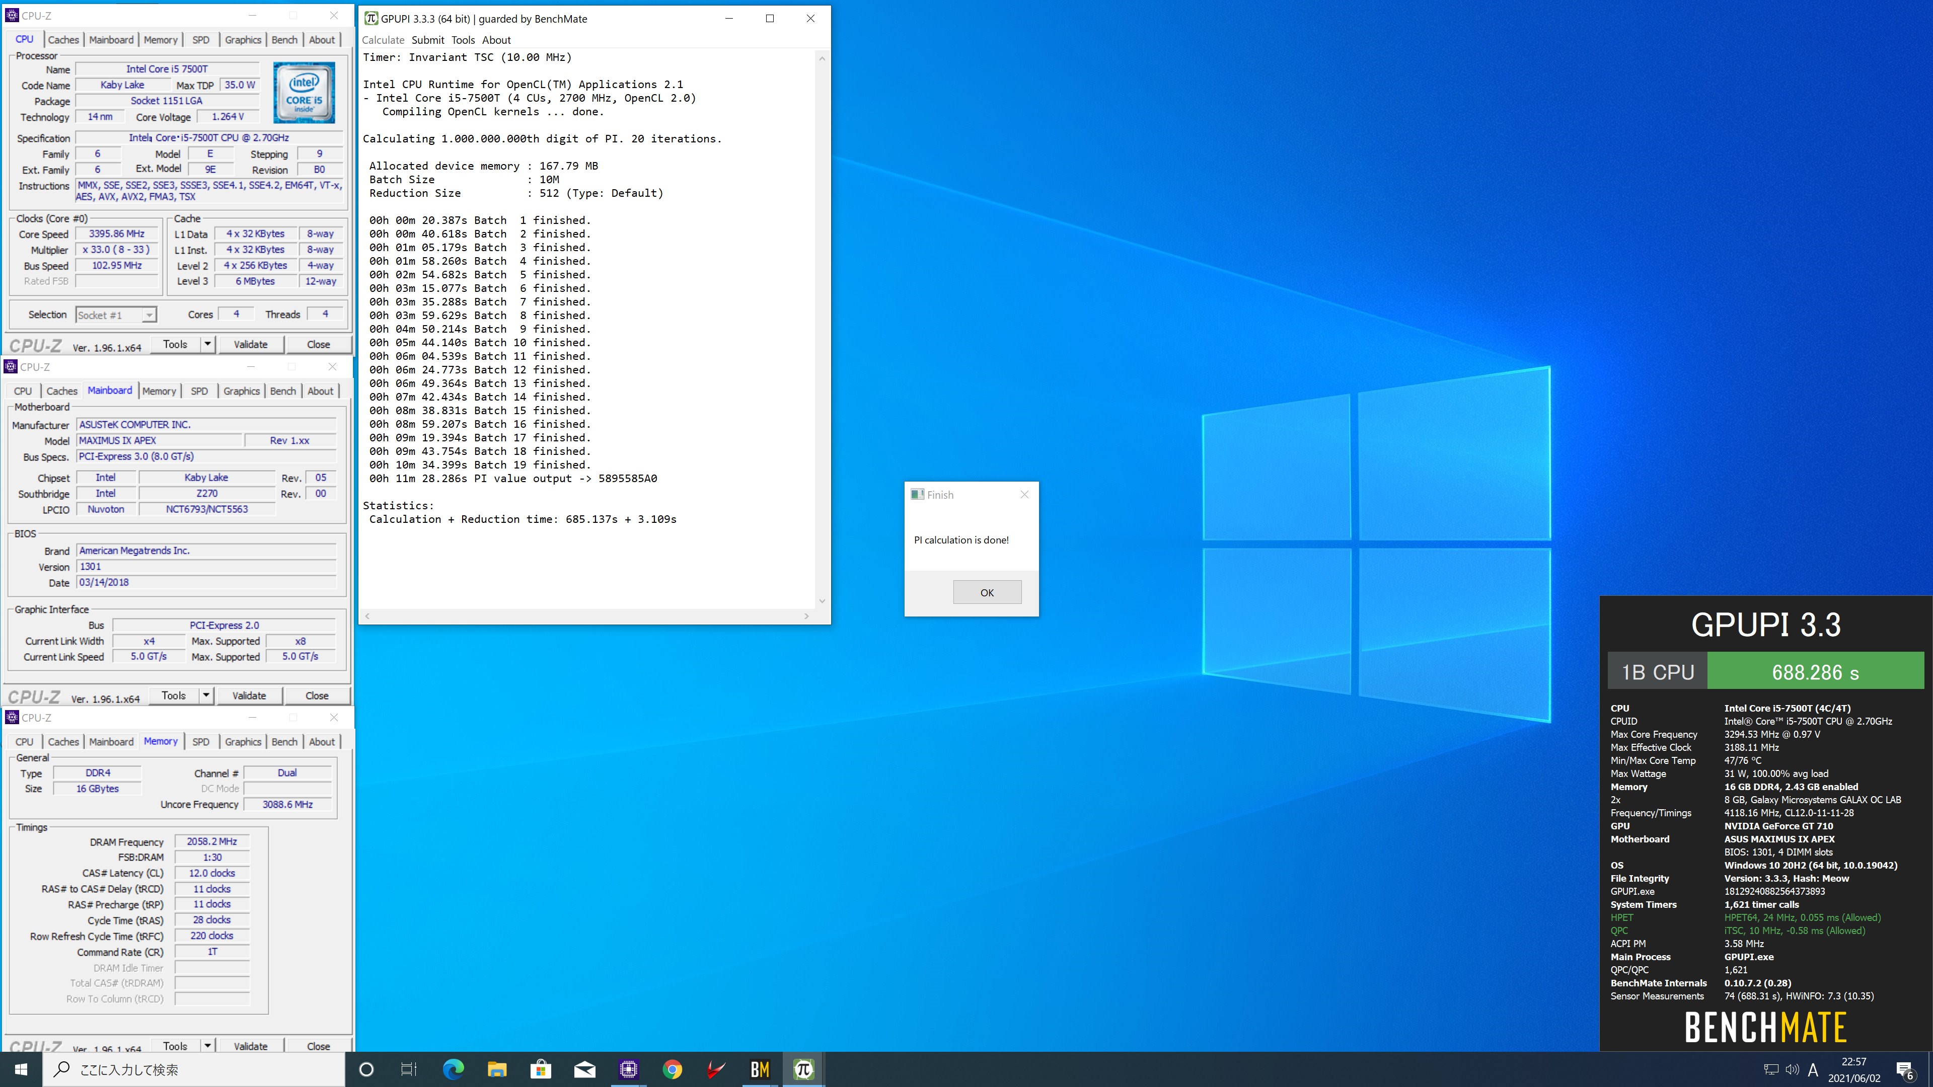Screen dimensions: 1933x1087
Task: Click Tools button in Memory CPU-Z window
Action: [x=175, y=1046]
